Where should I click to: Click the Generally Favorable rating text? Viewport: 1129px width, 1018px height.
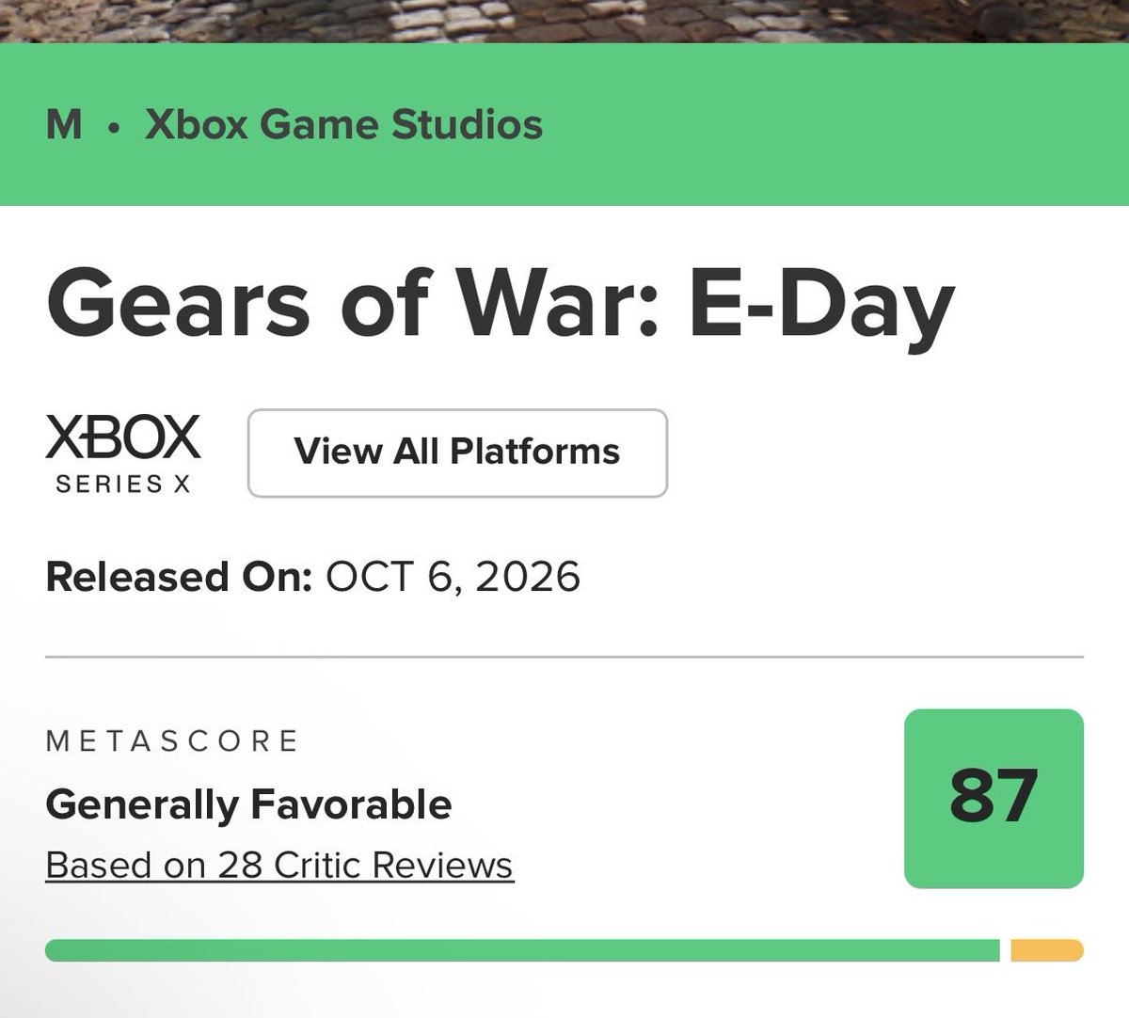tap(248, 804)
